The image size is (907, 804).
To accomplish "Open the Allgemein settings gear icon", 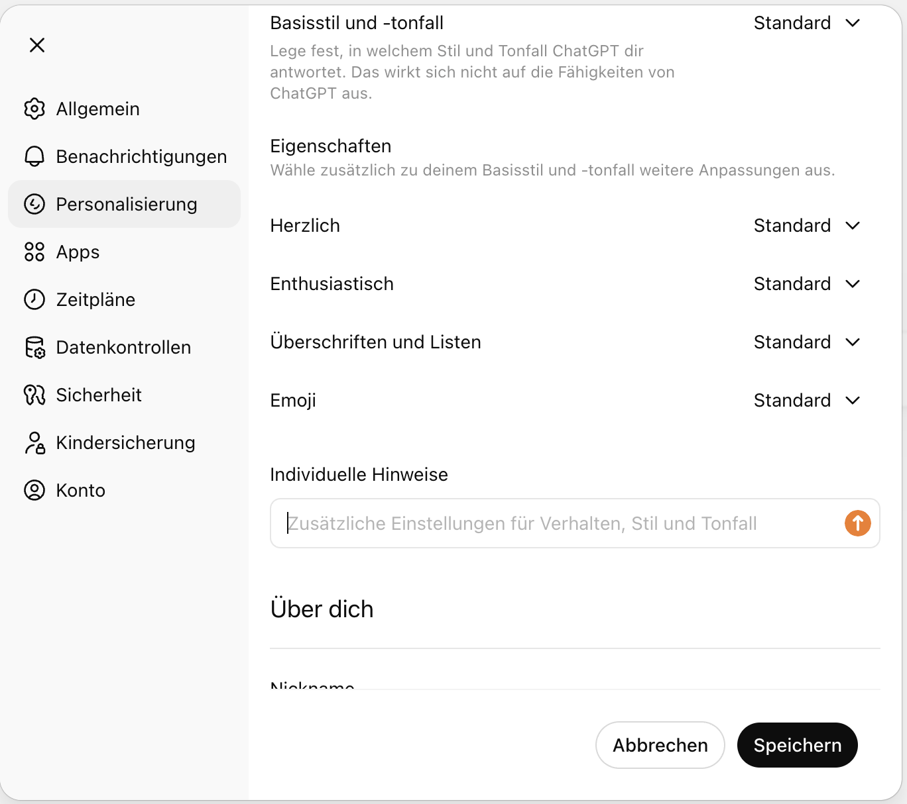I will [34, 109].
